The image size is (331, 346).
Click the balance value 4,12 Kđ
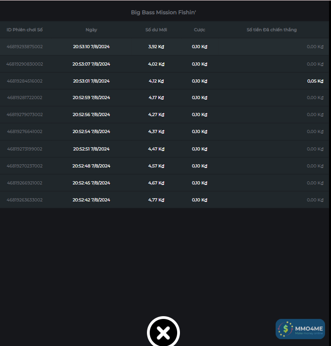tap(156, 81)
